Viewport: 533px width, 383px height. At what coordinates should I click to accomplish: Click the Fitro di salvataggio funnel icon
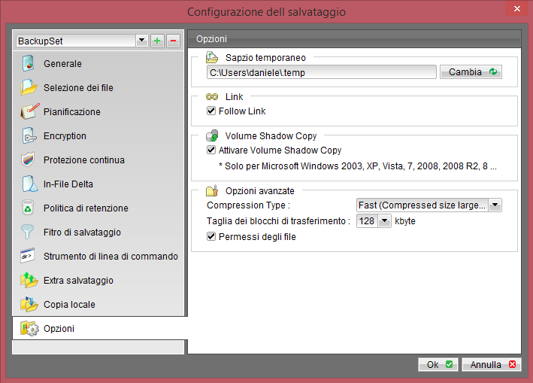tap(28, 232)
